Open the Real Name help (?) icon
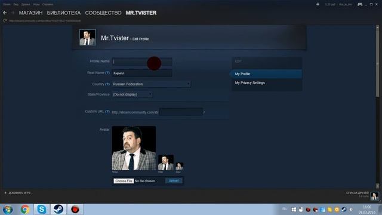The height and width of the screenshot is (215, 382). 107,73
